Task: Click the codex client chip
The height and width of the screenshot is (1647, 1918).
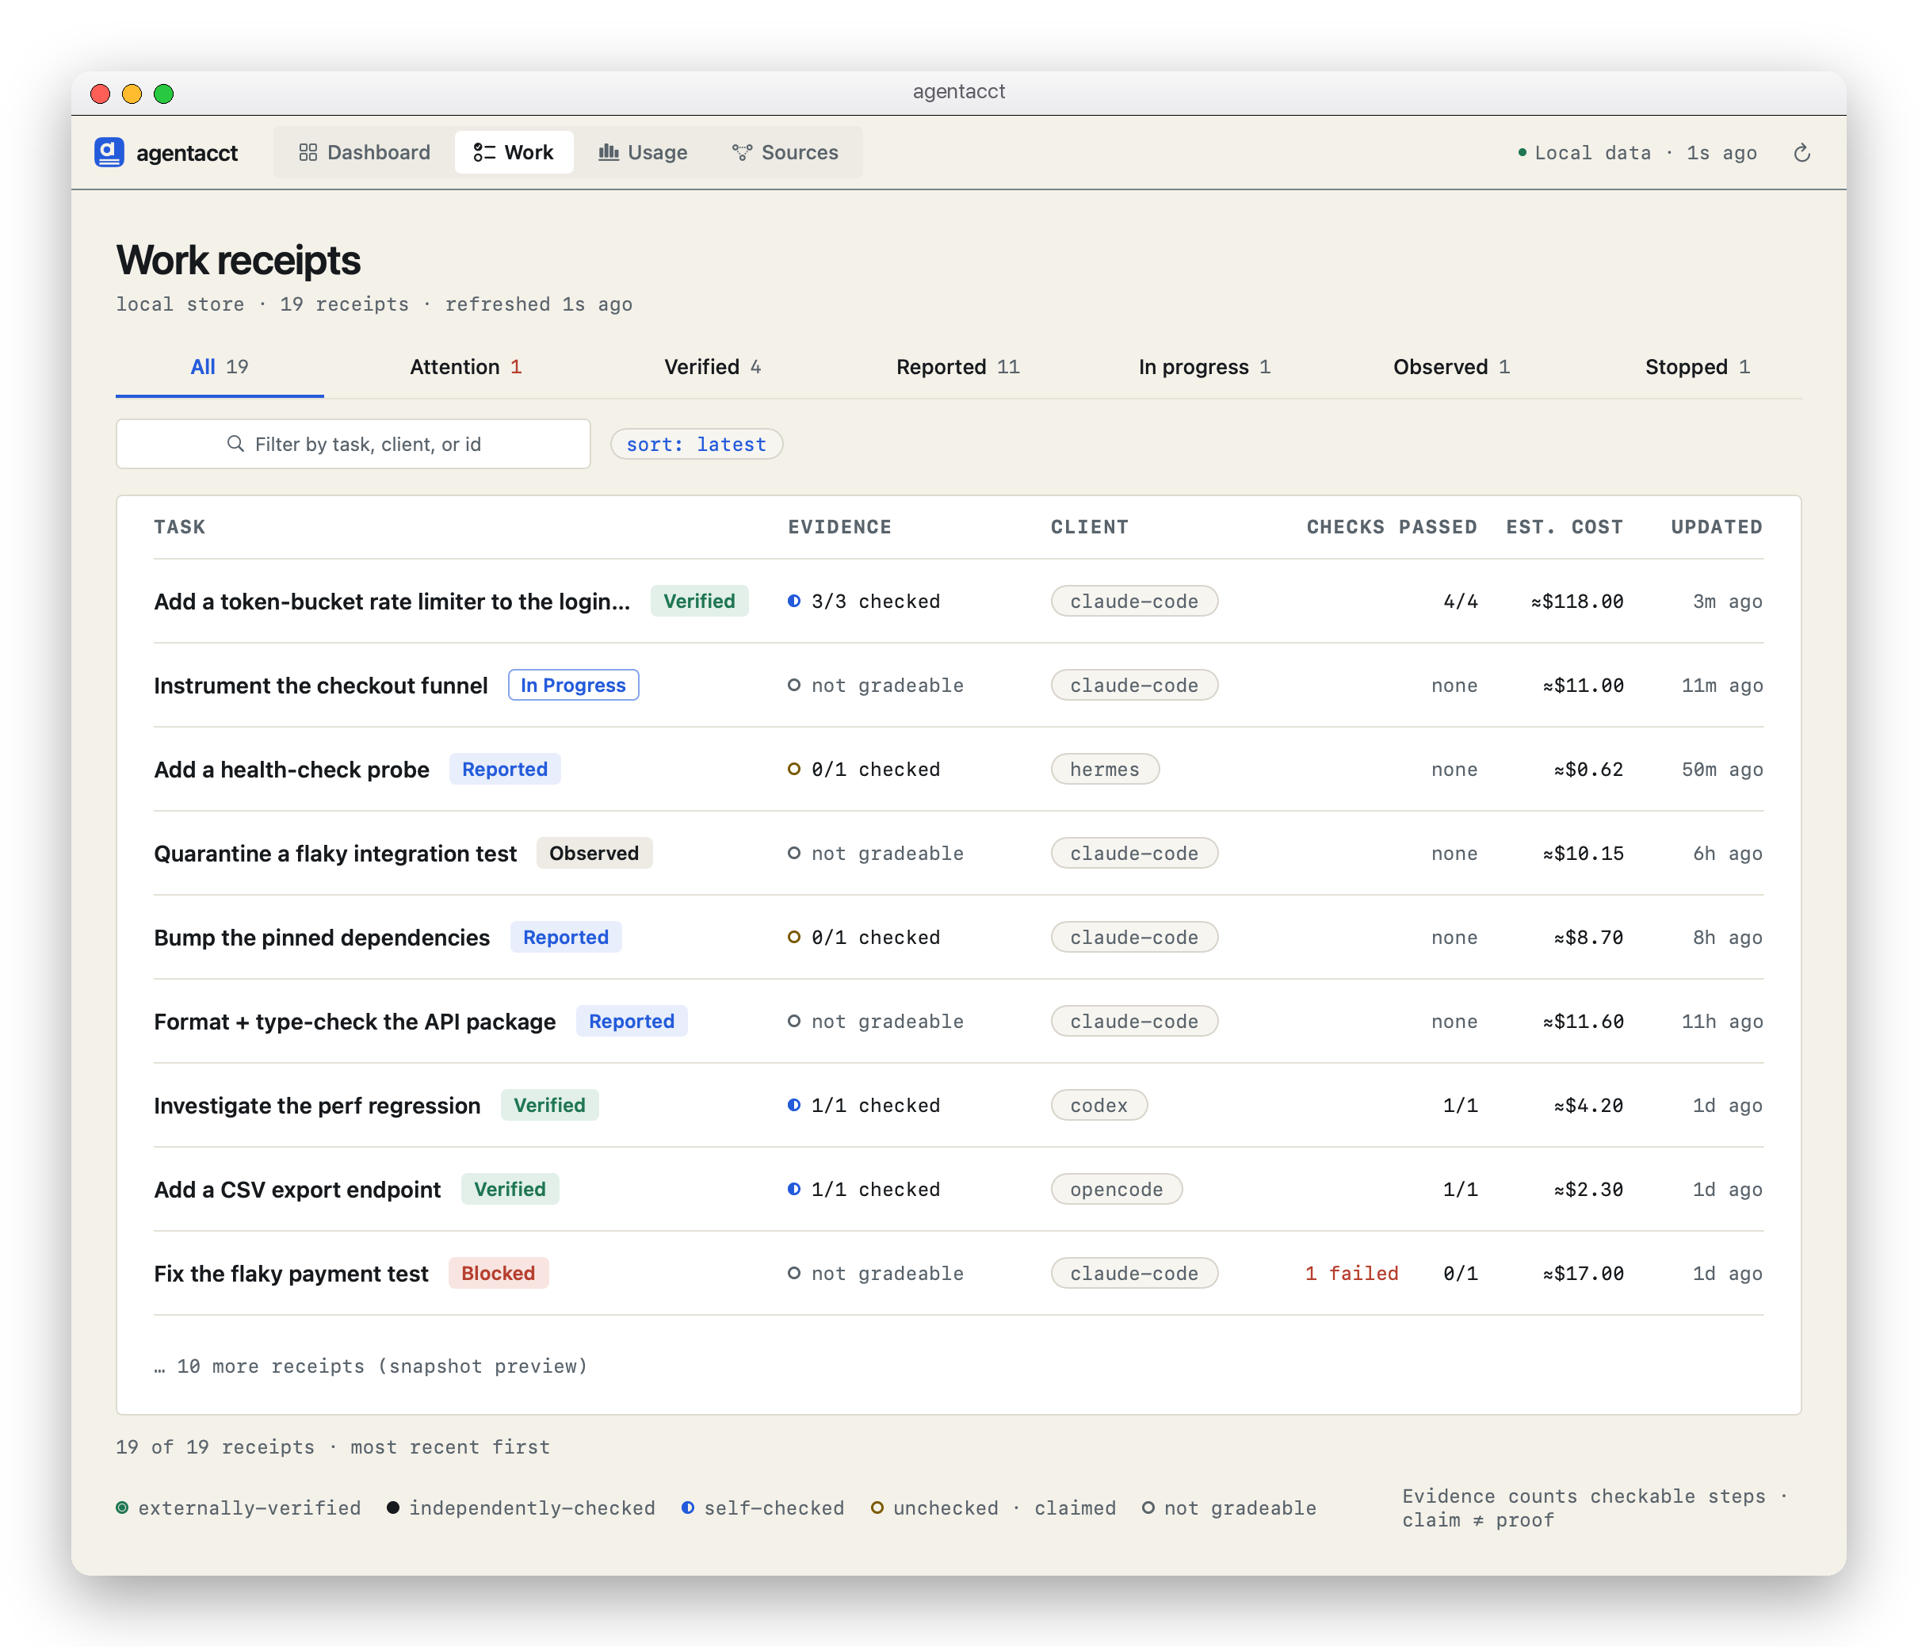Action: 1098,1105
